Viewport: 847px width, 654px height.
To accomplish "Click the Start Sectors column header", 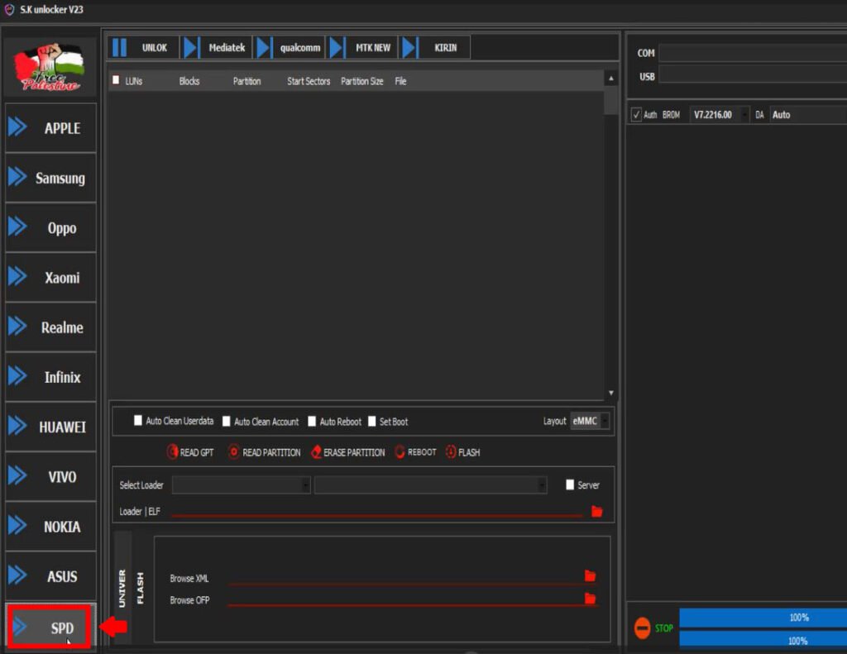I will [x=309, y=81].
